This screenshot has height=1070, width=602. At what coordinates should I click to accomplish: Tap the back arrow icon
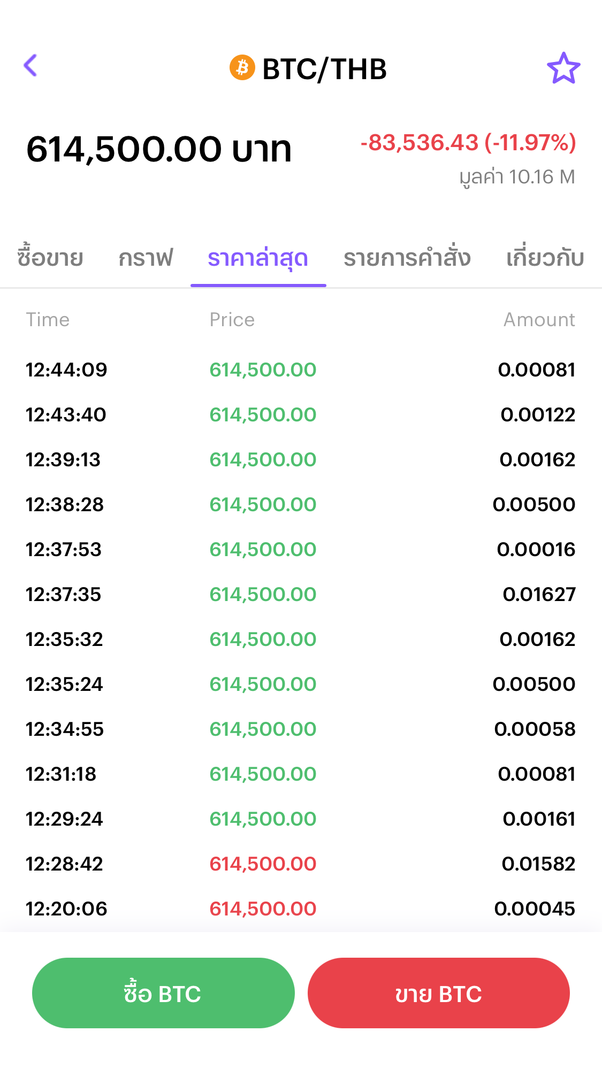[x=31, y=66]
